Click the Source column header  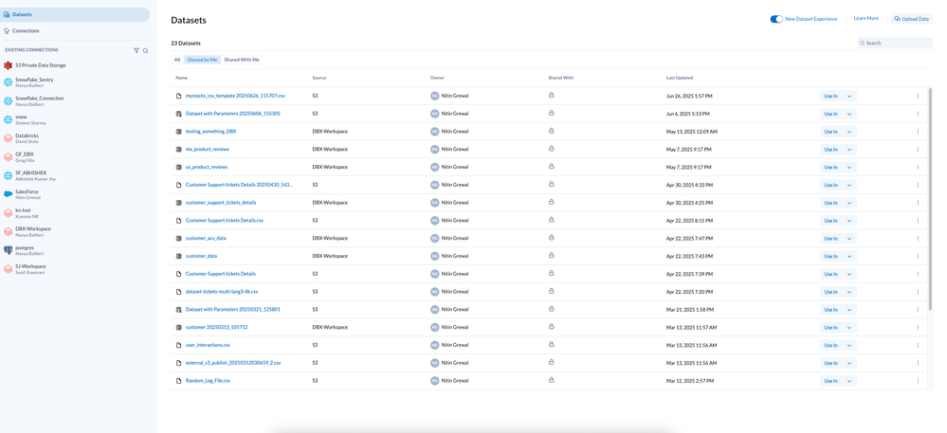click(319, 78)
